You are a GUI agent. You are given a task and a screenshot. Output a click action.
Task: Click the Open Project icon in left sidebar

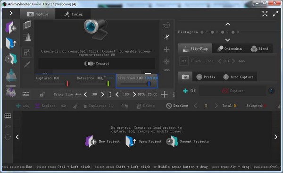11,43
